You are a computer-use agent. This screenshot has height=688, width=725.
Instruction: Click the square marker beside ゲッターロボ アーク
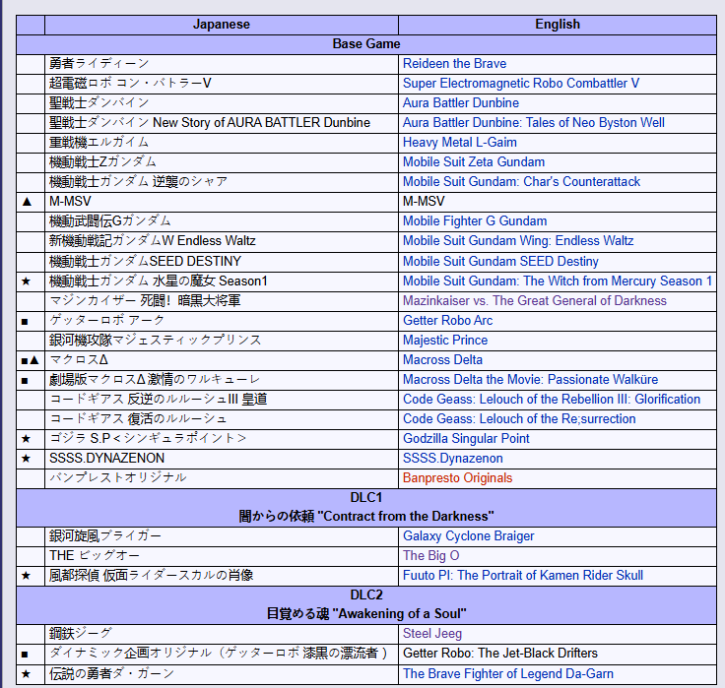[x=25, y=322]
